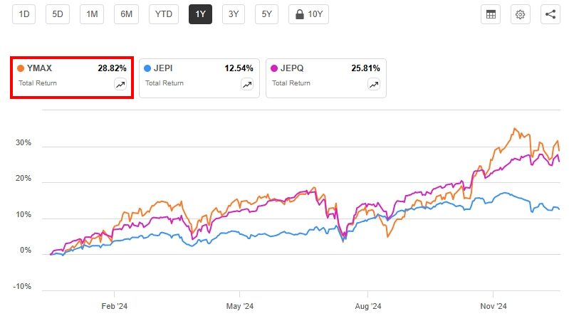The width and height of the screenshot is (569, 321).
Task: Switch chart to 1M range
Action: point(92,14)
